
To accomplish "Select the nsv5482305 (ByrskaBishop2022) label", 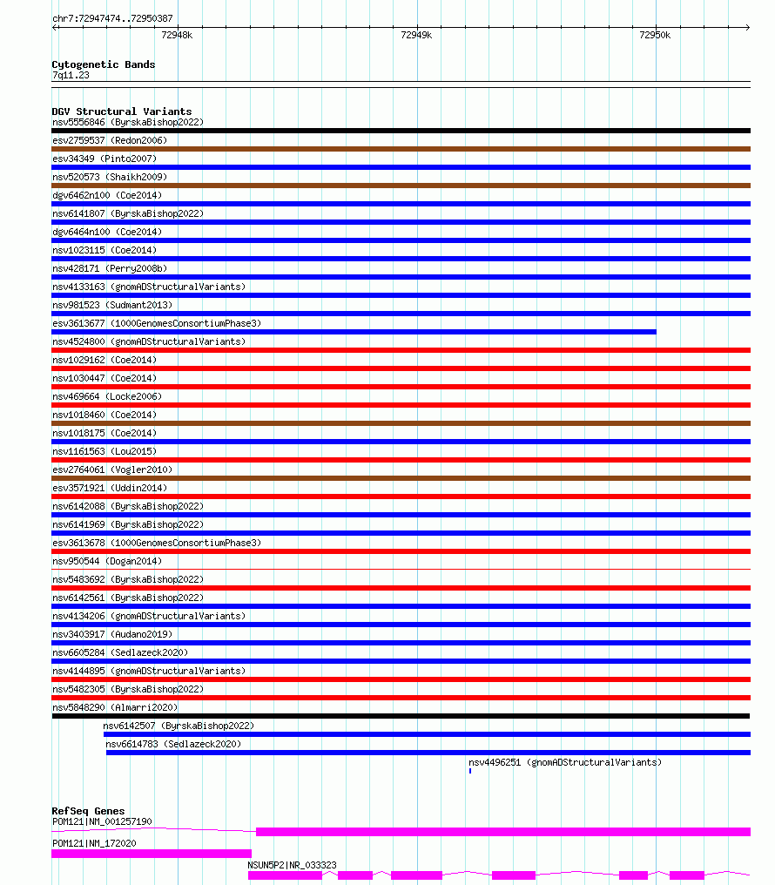I will point(128,689).
